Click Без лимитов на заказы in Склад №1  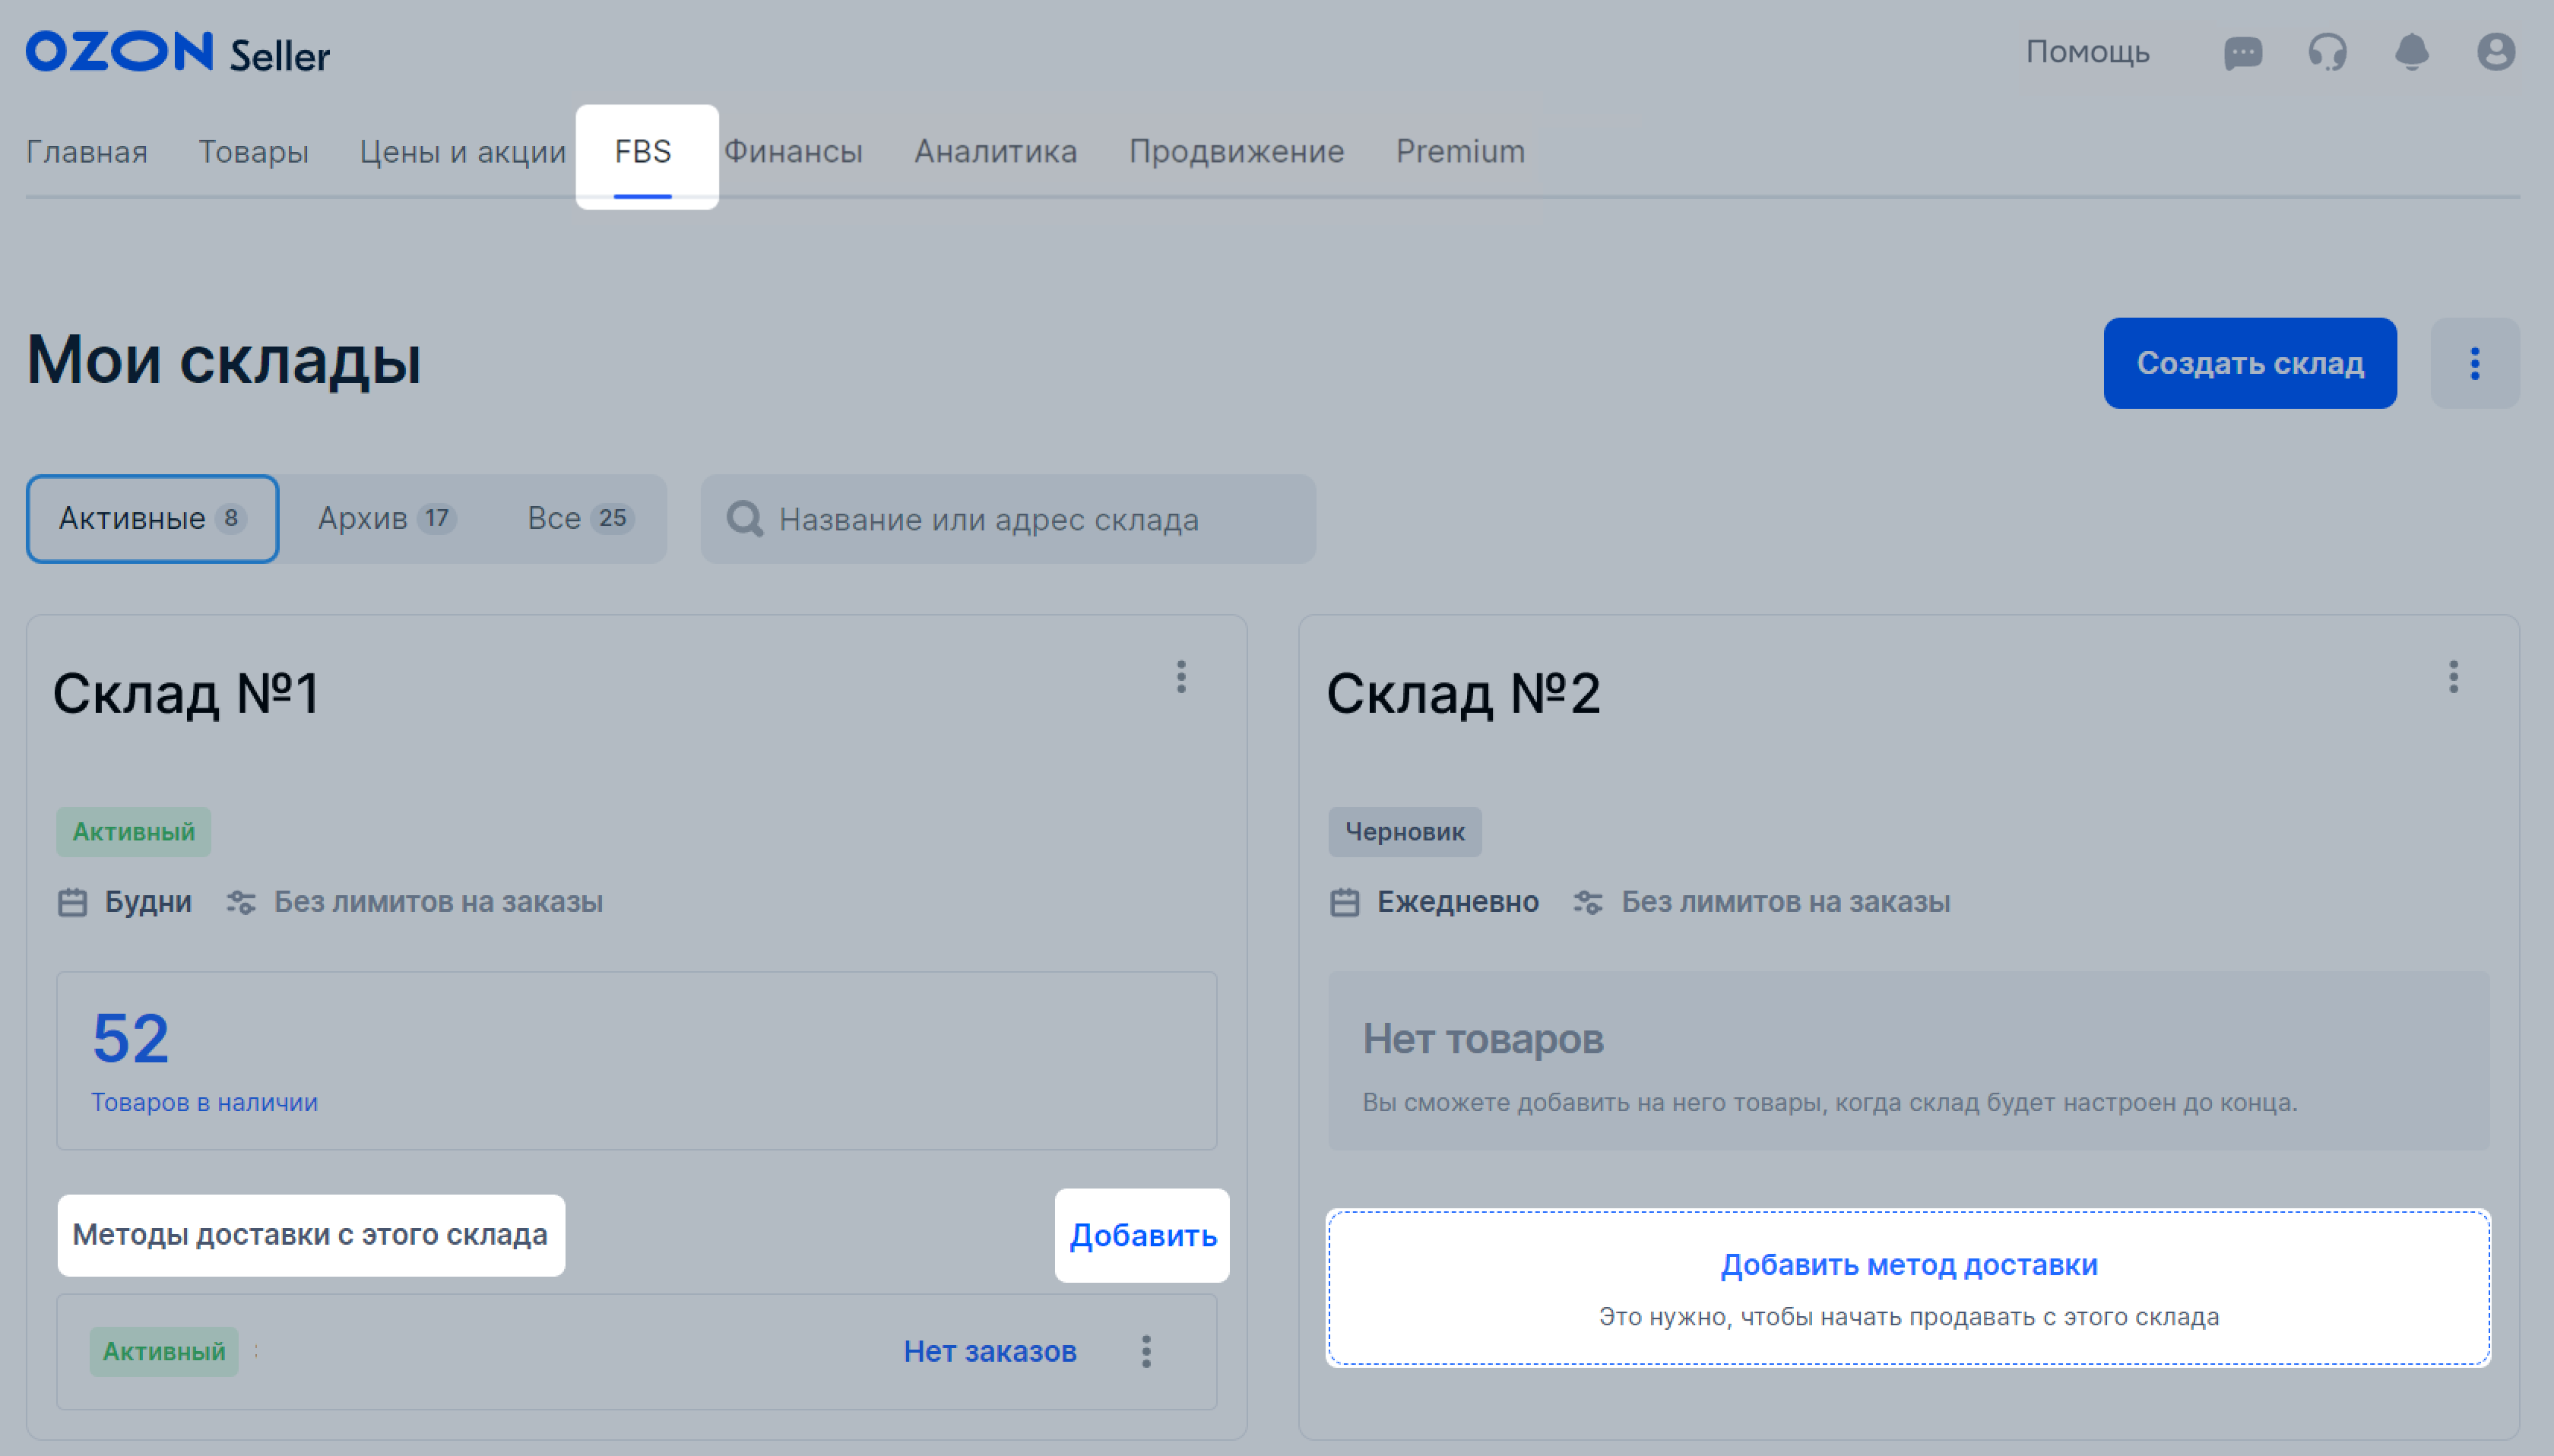438,902
